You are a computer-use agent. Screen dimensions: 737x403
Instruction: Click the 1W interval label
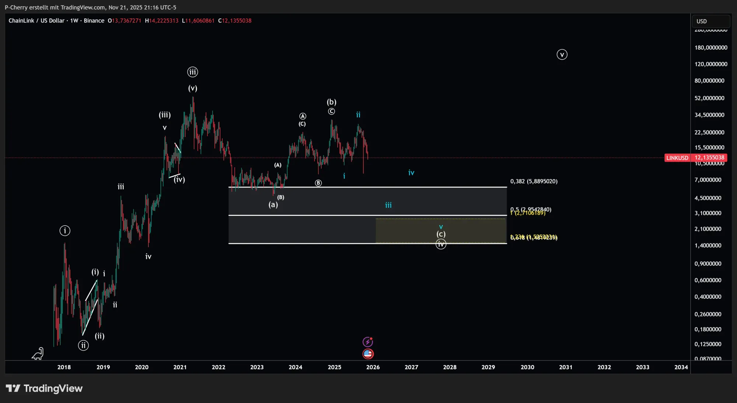tap(74, 21)
